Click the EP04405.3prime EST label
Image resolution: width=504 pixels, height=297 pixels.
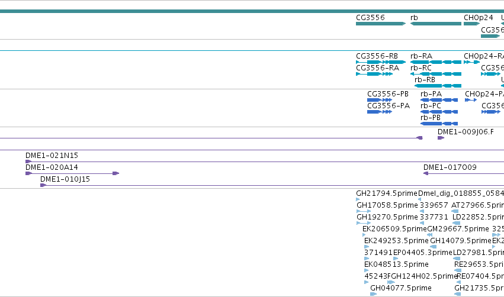click(423, 253)
